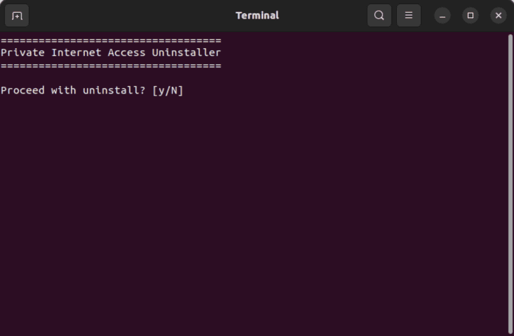Click the "uninstall?" word in the prompt
The height and width of the screenshot is (336, 514).
point(114,90)
